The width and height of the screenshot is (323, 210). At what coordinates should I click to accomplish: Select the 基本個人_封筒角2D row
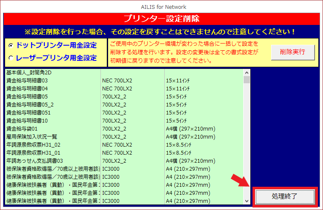[29, 72]
